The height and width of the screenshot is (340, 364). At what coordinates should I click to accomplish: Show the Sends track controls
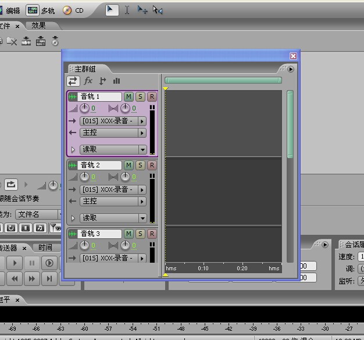coord(103,81)
